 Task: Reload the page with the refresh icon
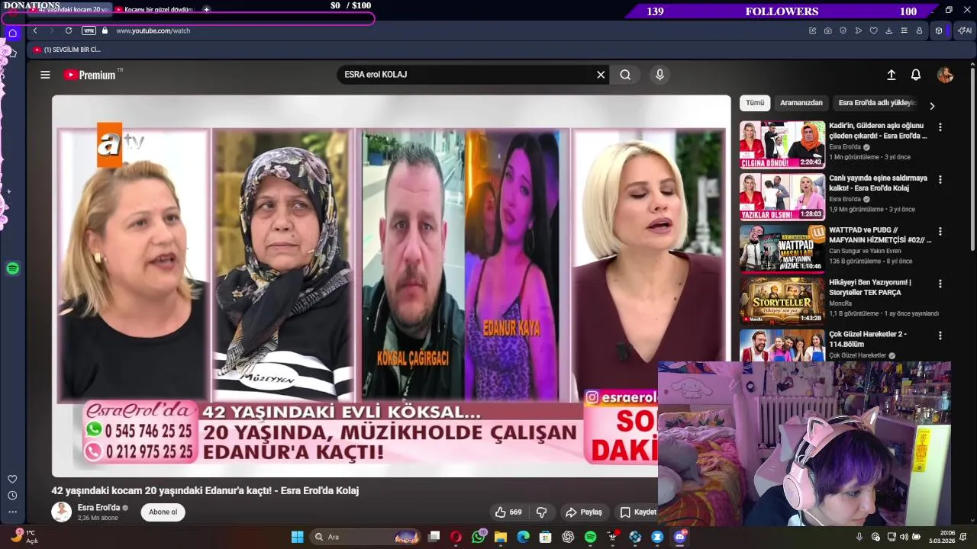(x=69, y=30)
